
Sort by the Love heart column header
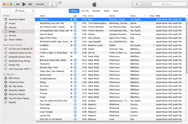pyautogui.click(x=145, y=16)
